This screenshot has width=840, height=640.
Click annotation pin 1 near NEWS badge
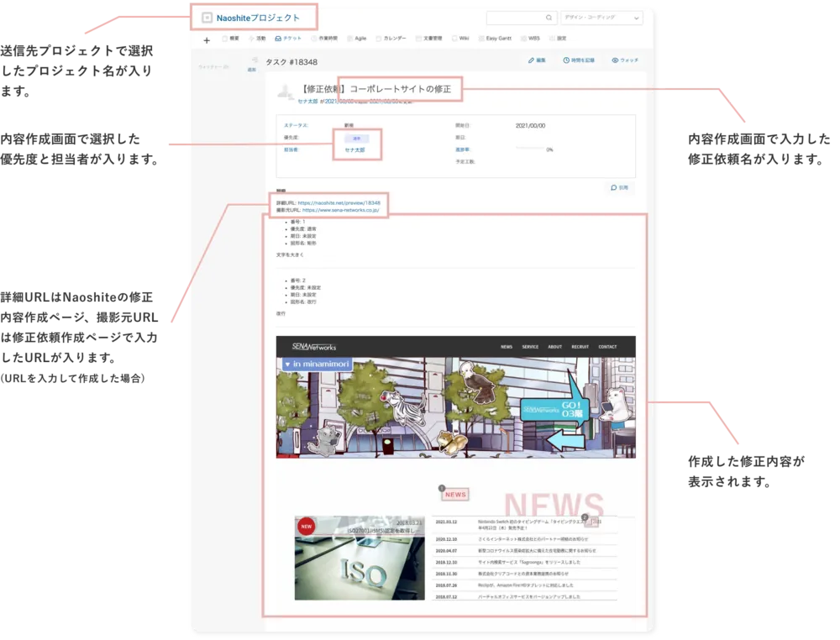coord(442,488)
